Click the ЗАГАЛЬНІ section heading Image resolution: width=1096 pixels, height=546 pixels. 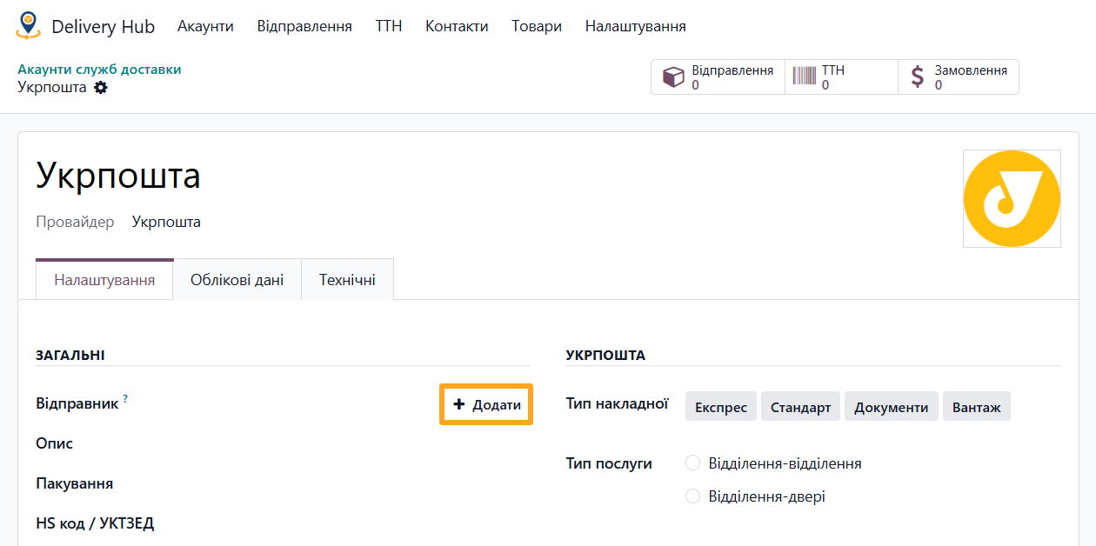pos(70,355)
